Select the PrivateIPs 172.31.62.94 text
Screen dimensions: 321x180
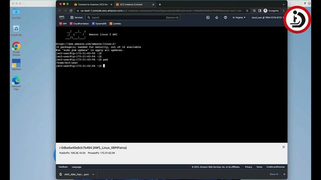point(101,153)
